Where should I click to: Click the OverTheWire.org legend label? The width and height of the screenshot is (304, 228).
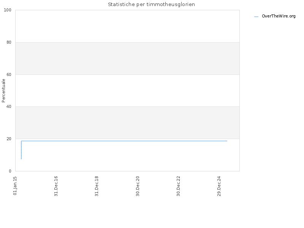tap(279, 16)
